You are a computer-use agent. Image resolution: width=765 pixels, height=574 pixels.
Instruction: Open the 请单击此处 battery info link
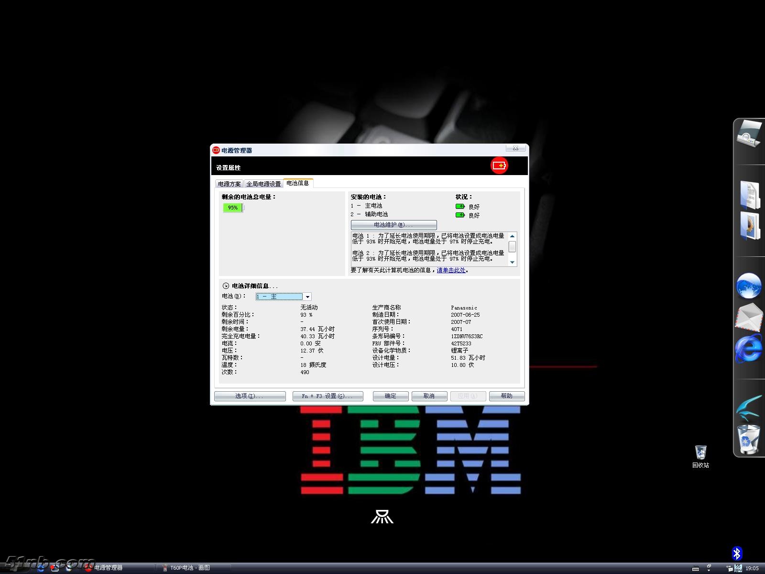pyautogui.click(x=451, y=270)
